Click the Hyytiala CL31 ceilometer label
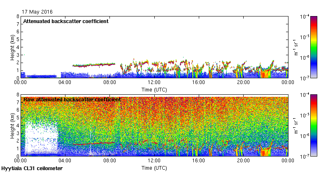The image size is (321, 173). (x=32, y=168)
